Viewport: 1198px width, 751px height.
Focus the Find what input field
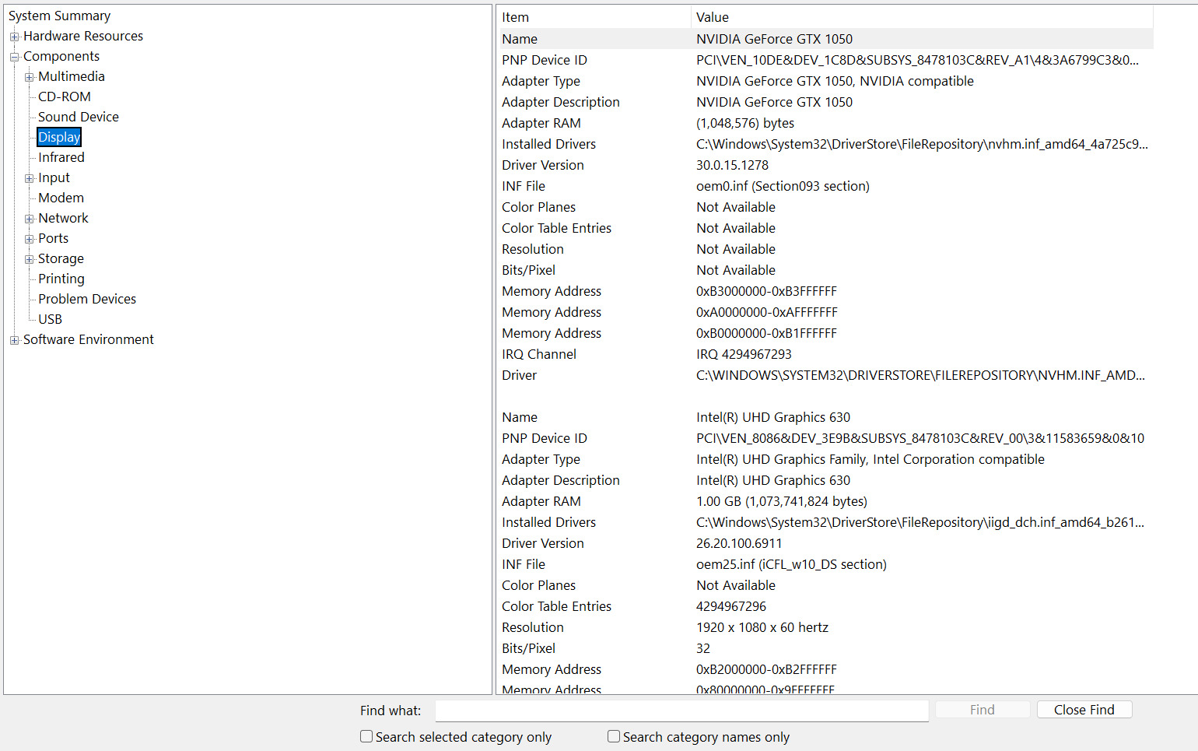pos(682,711)
